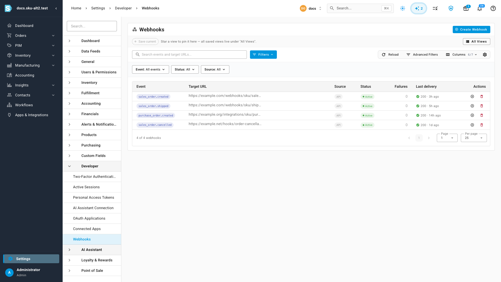Delete the sales_order.created webhook
The image size is (501, 282).
[482, 97]
